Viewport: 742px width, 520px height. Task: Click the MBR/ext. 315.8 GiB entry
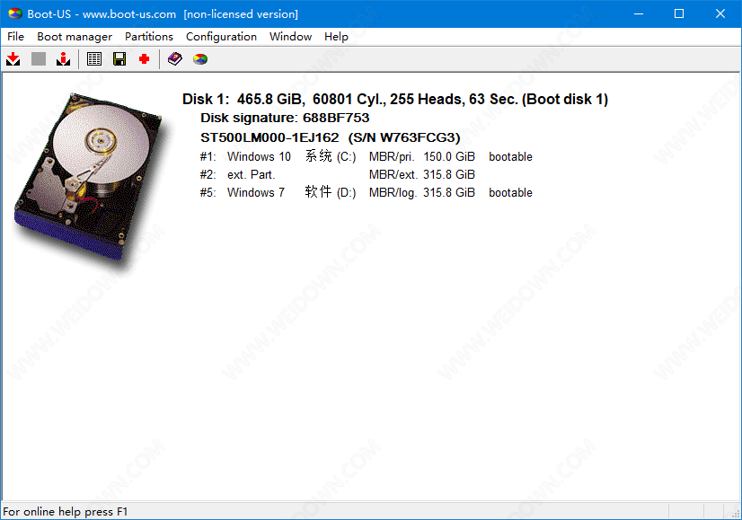point(421,174)
